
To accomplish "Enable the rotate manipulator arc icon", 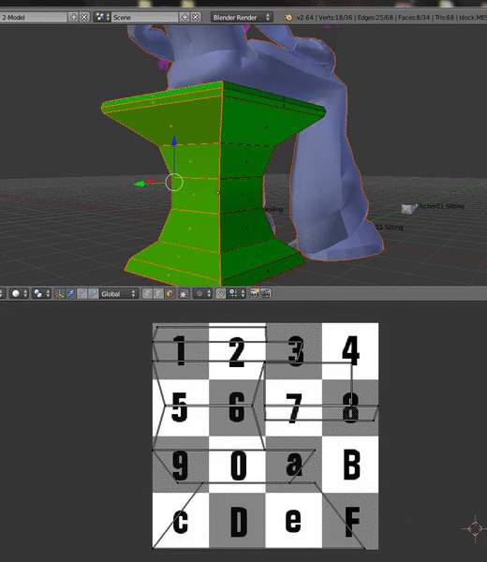I will 81,294.
